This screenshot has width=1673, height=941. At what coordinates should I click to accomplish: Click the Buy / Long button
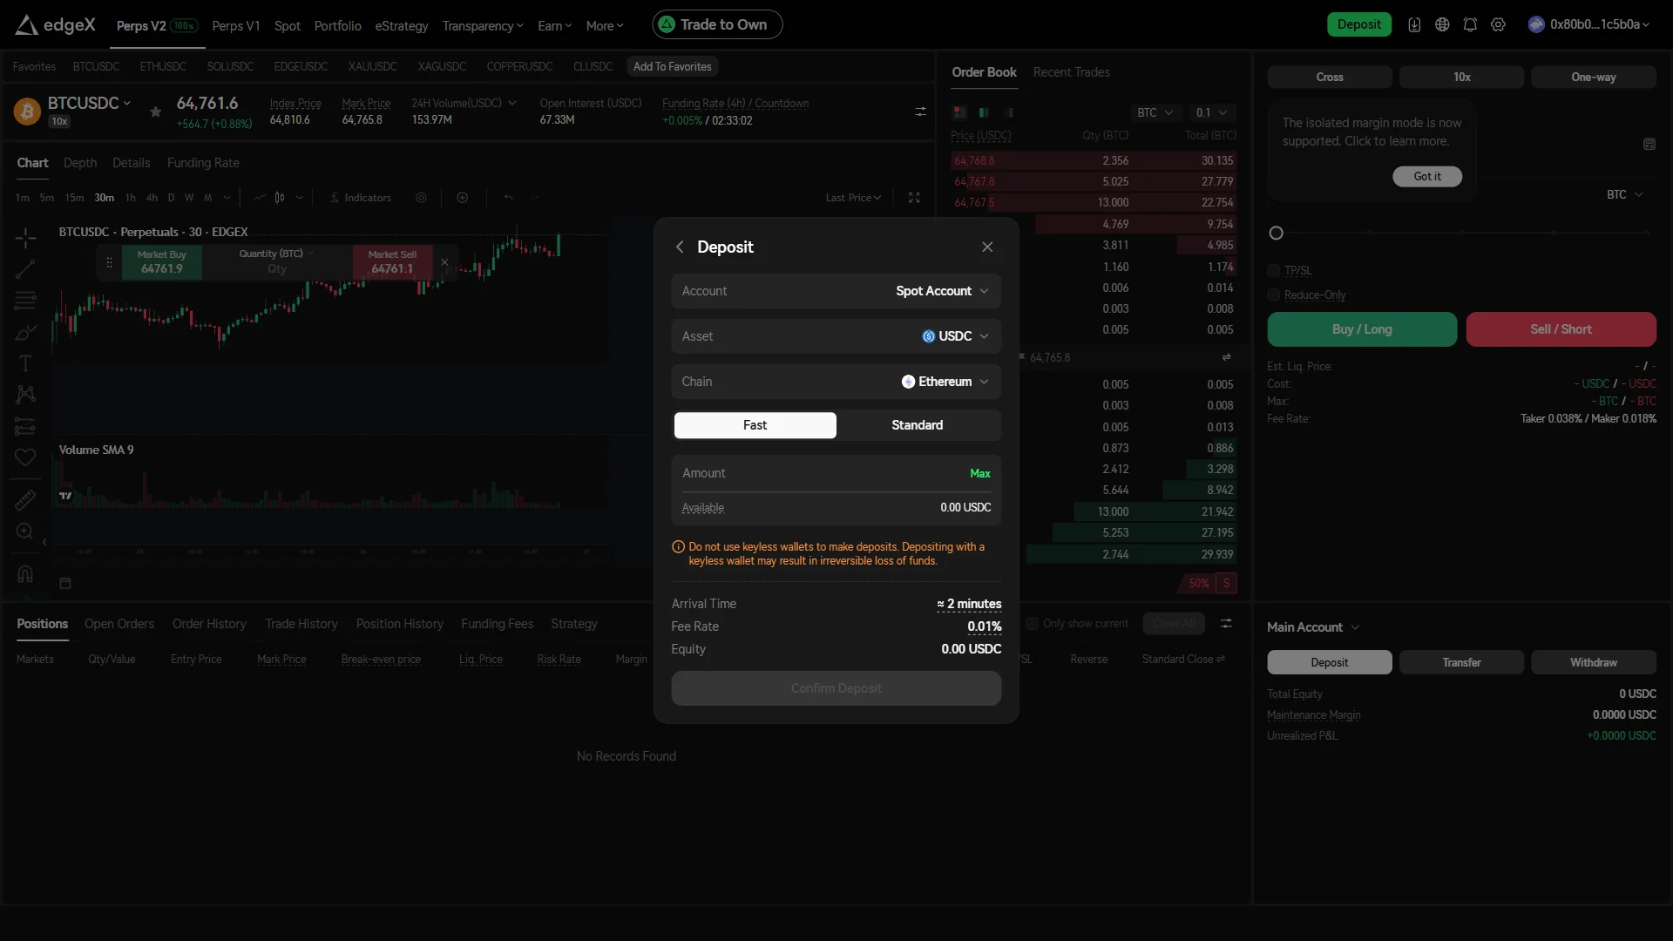coord(1362,329)
